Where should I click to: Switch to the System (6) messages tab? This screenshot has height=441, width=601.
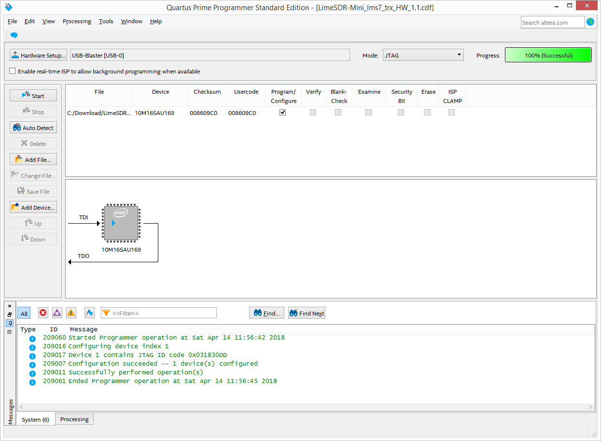tap(36, 419)
